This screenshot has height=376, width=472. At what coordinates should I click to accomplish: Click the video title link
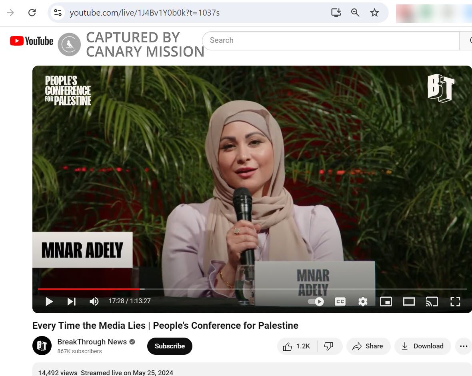click(x=165, y=326)
